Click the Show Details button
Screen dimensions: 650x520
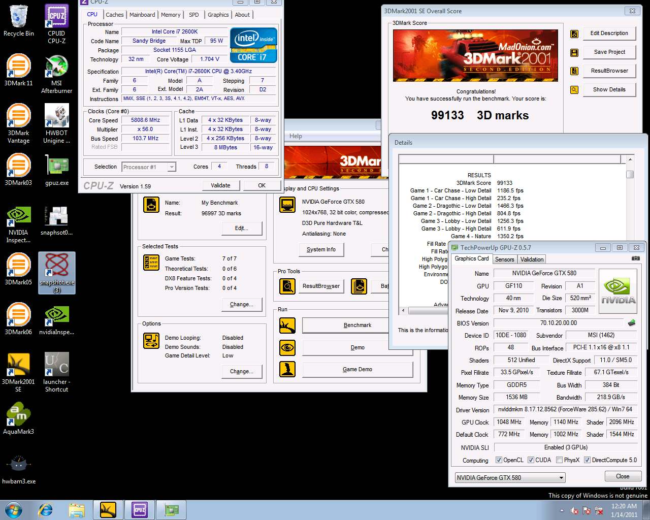609,90
